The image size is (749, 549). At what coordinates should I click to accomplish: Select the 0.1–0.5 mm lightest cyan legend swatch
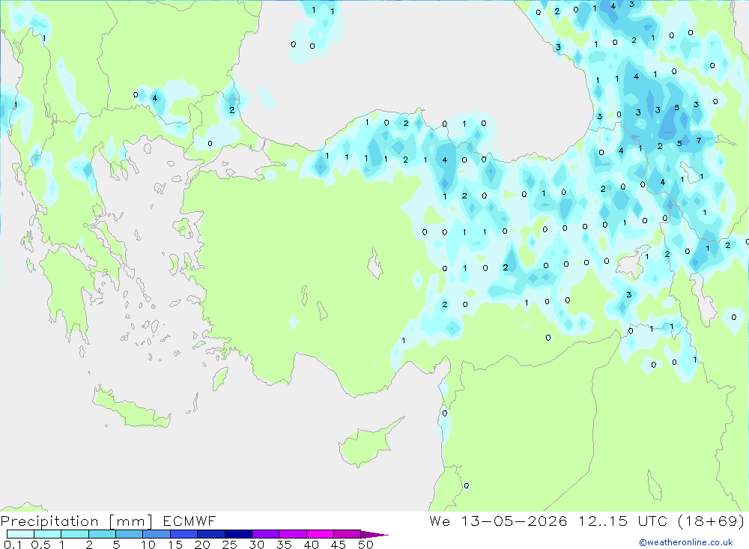[20, 534]
